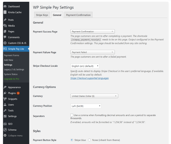Image resolution: width=171 pixels, height=144 pixels.
Task: Click the Upgrade to Pro link
Action: (11, 79)
